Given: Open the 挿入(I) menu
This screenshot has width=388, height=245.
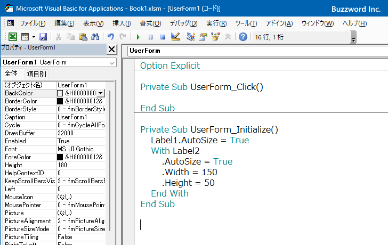Looking at the screenshot, I should pyautogui.click(x=122, y=23).
